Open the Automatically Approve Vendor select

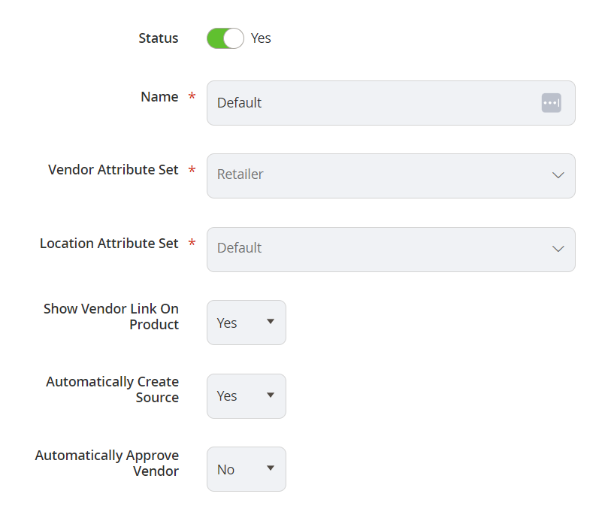[x=247, y=469]
